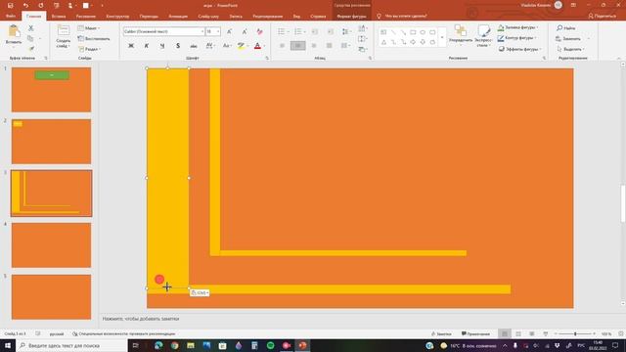Select the slide 4 thumbnail
This screenshot has width=626, height=352.
point(51,245)
